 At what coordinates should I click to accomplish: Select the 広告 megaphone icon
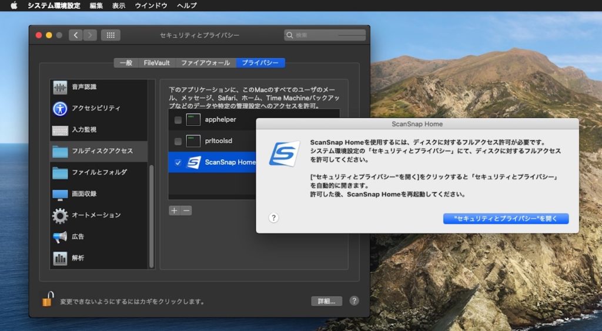point(60,237)
